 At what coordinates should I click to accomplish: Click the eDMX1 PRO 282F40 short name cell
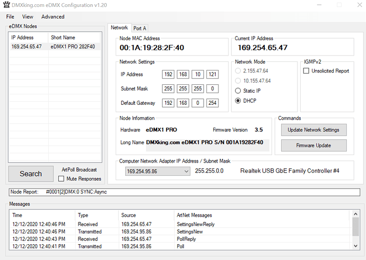coord(73,47)
